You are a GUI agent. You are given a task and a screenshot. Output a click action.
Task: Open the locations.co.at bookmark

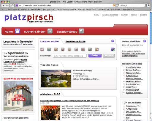click(128, 10)
